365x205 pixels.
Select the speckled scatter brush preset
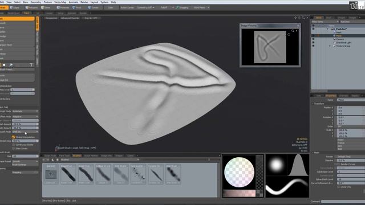138,174
